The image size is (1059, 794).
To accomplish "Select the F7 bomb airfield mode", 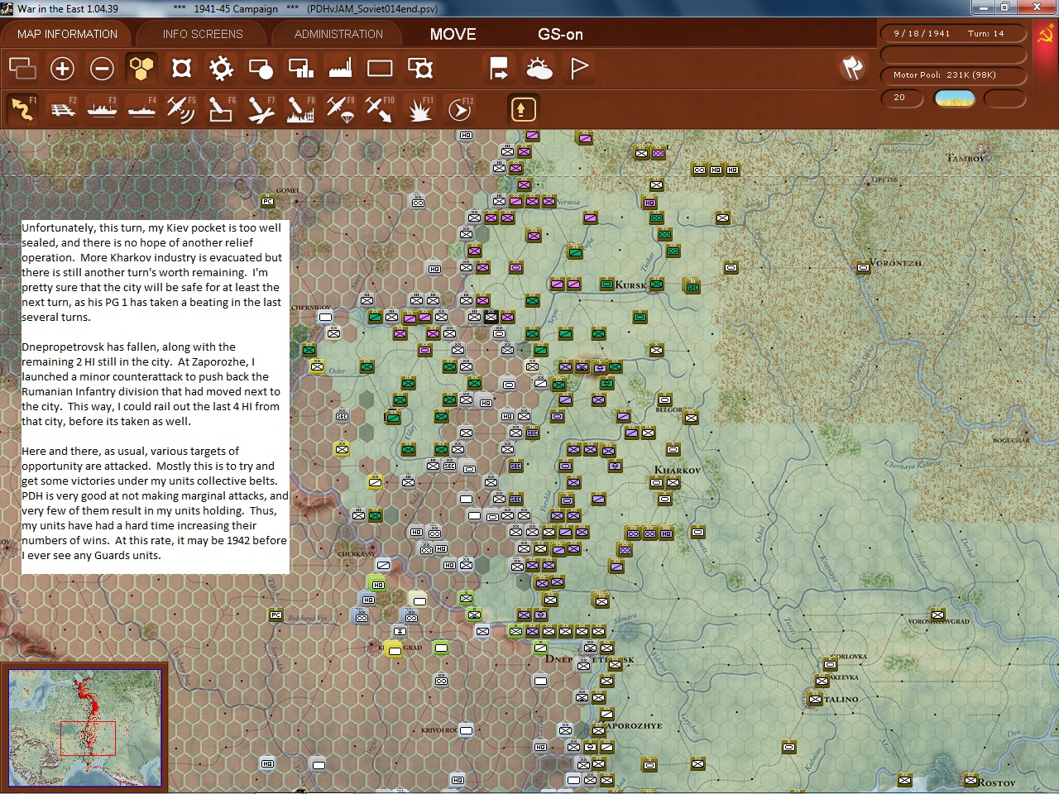I will coord(261,108).
